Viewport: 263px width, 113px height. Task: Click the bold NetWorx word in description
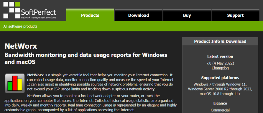point(35,75)
